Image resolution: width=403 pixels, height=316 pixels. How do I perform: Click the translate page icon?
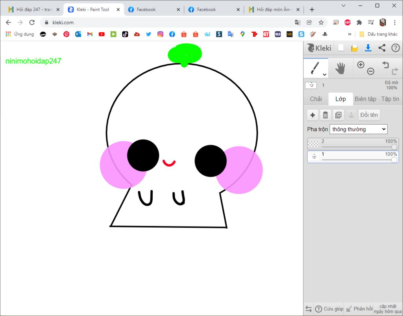(x=298, y=22)
